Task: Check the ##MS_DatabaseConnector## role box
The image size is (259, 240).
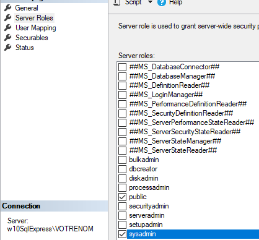Action: coord(122,67)
